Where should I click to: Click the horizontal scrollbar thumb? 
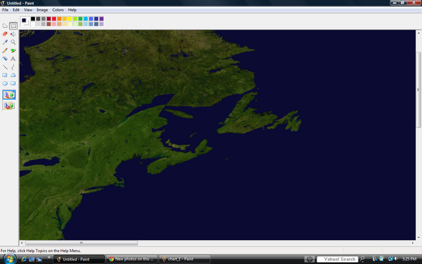pyautogui.click(x=81, y=243)
